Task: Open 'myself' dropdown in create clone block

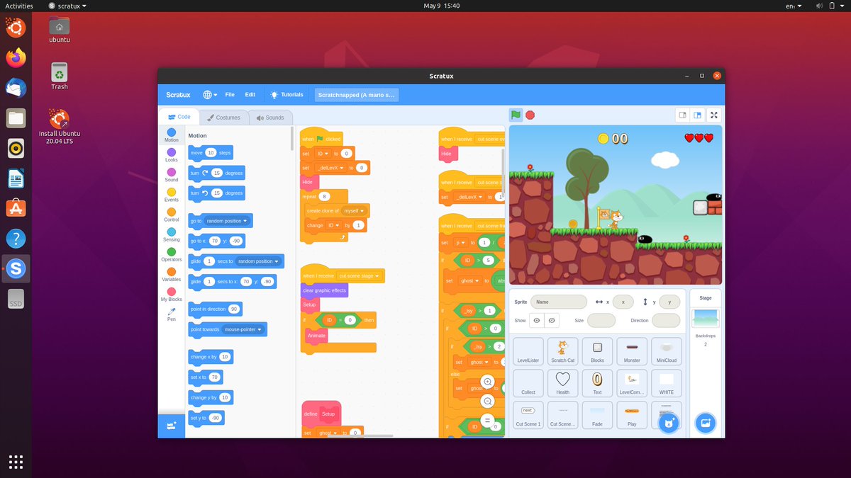Action: coord(354,211)
